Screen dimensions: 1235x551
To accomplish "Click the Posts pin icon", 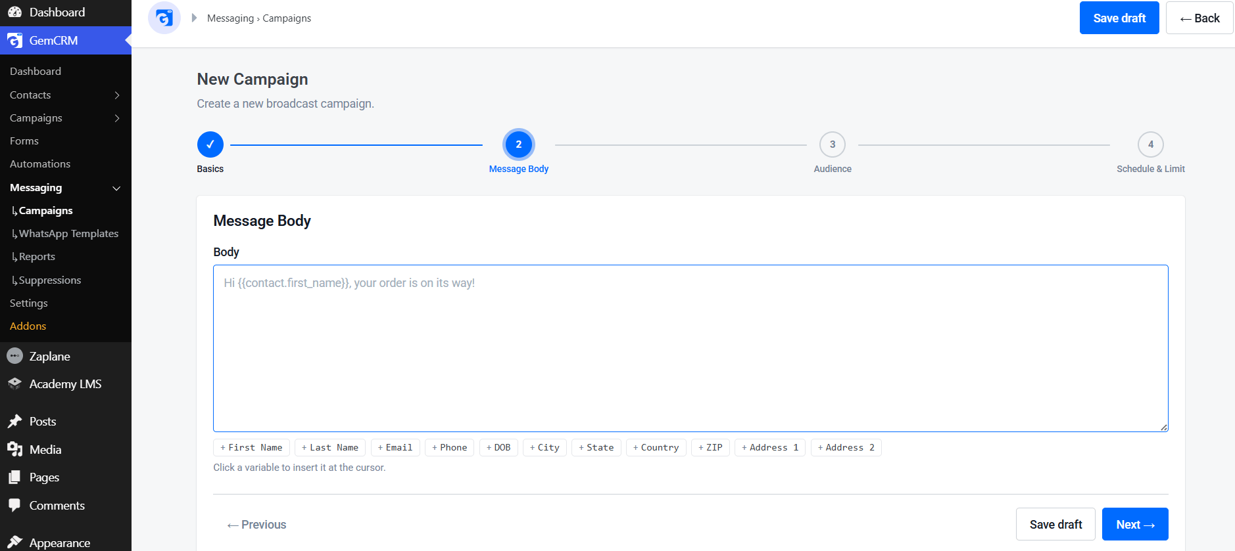I will point(14,422).
